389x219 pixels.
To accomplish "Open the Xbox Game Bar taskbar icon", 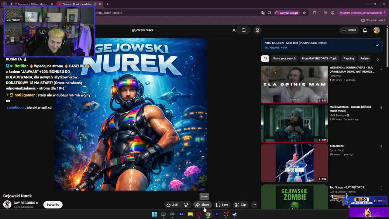I will click(x=163, y=214).
